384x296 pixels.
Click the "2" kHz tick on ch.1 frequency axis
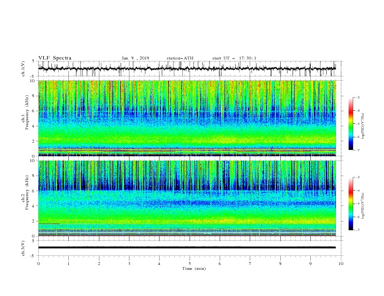coord(34,141)
